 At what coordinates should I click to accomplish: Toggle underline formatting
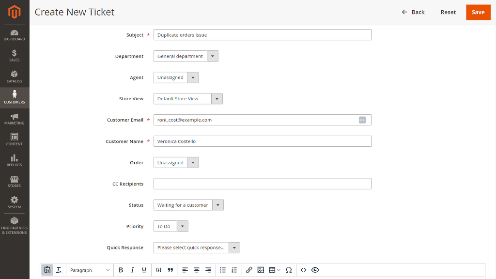click(144, 270)
